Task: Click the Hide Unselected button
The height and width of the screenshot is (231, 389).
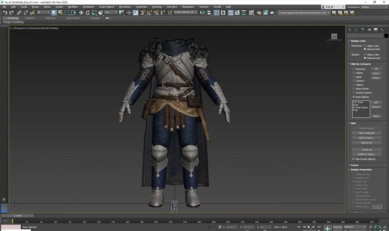Action: [x=366, y=133]
